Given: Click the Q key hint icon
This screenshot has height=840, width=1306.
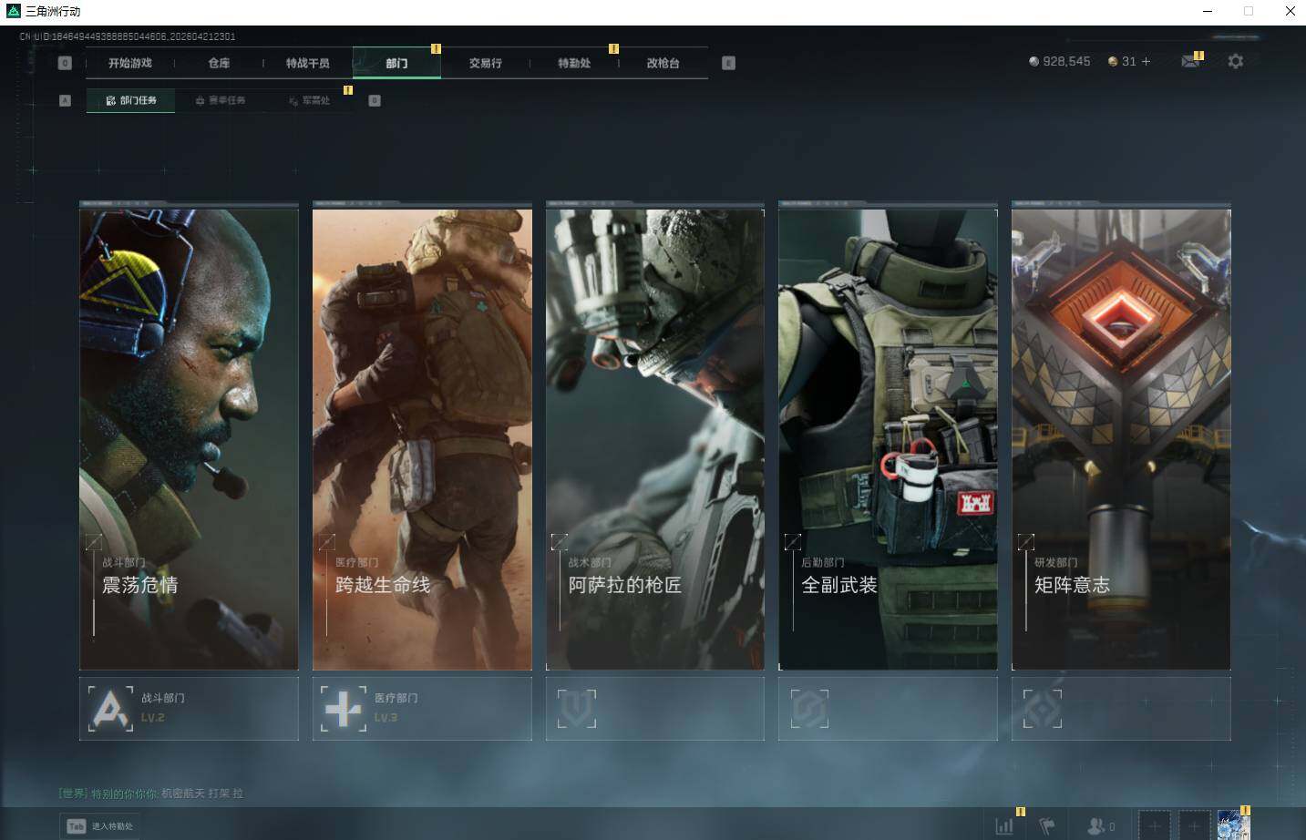Looking at the screenshot, I should coord(65,63).
